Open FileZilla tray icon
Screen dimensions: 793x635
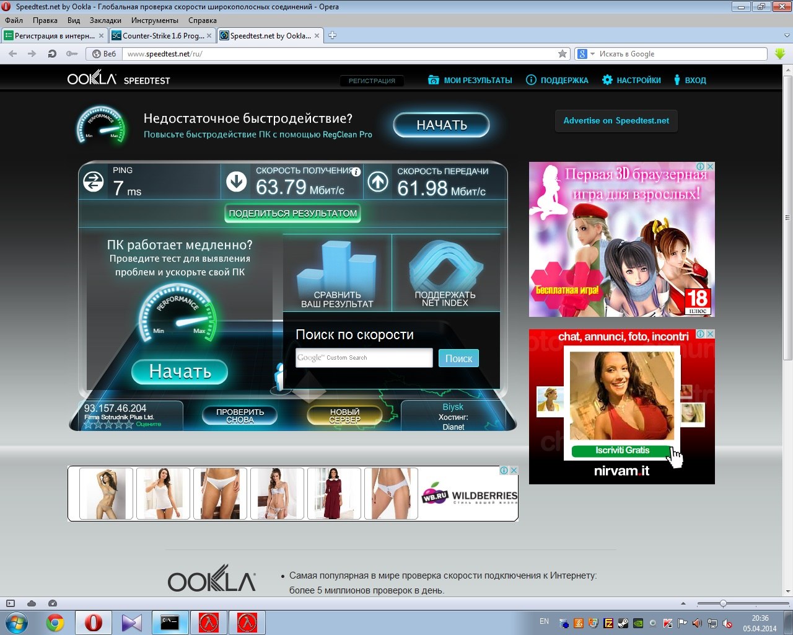(608, 623)
